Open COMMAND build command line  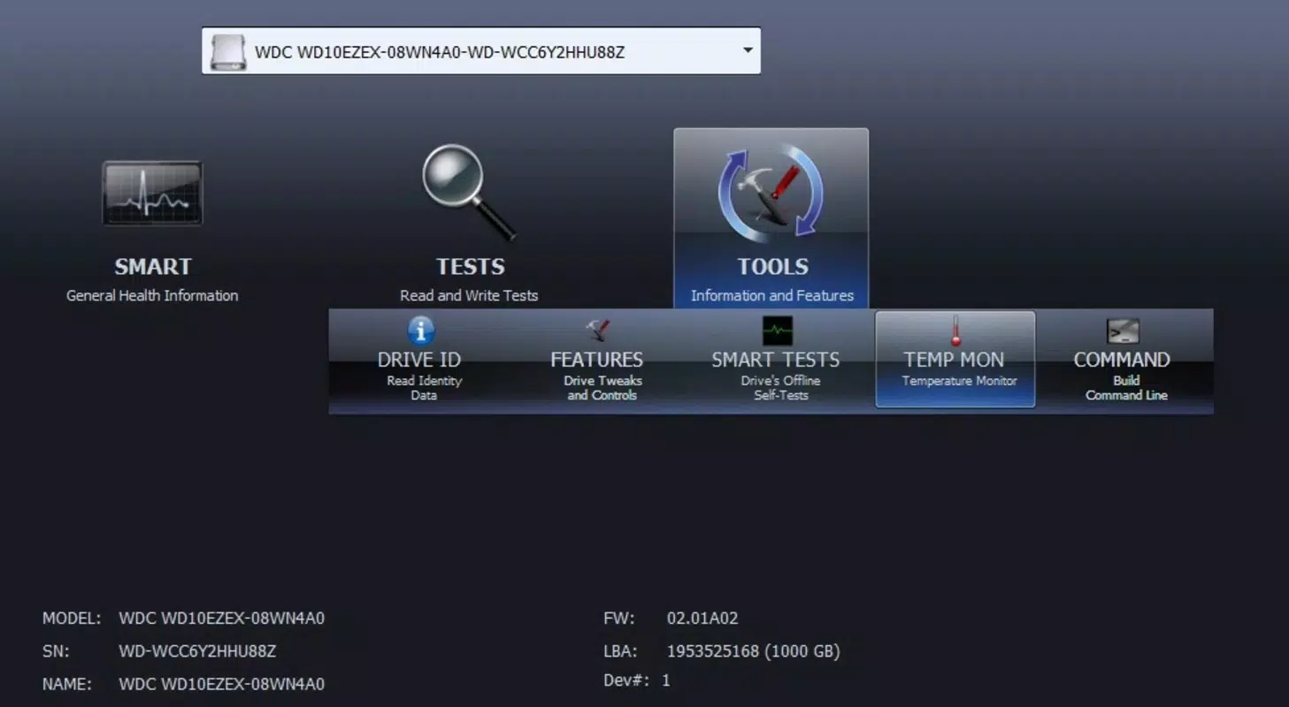pyautogui.click(x=1122, y=360)
